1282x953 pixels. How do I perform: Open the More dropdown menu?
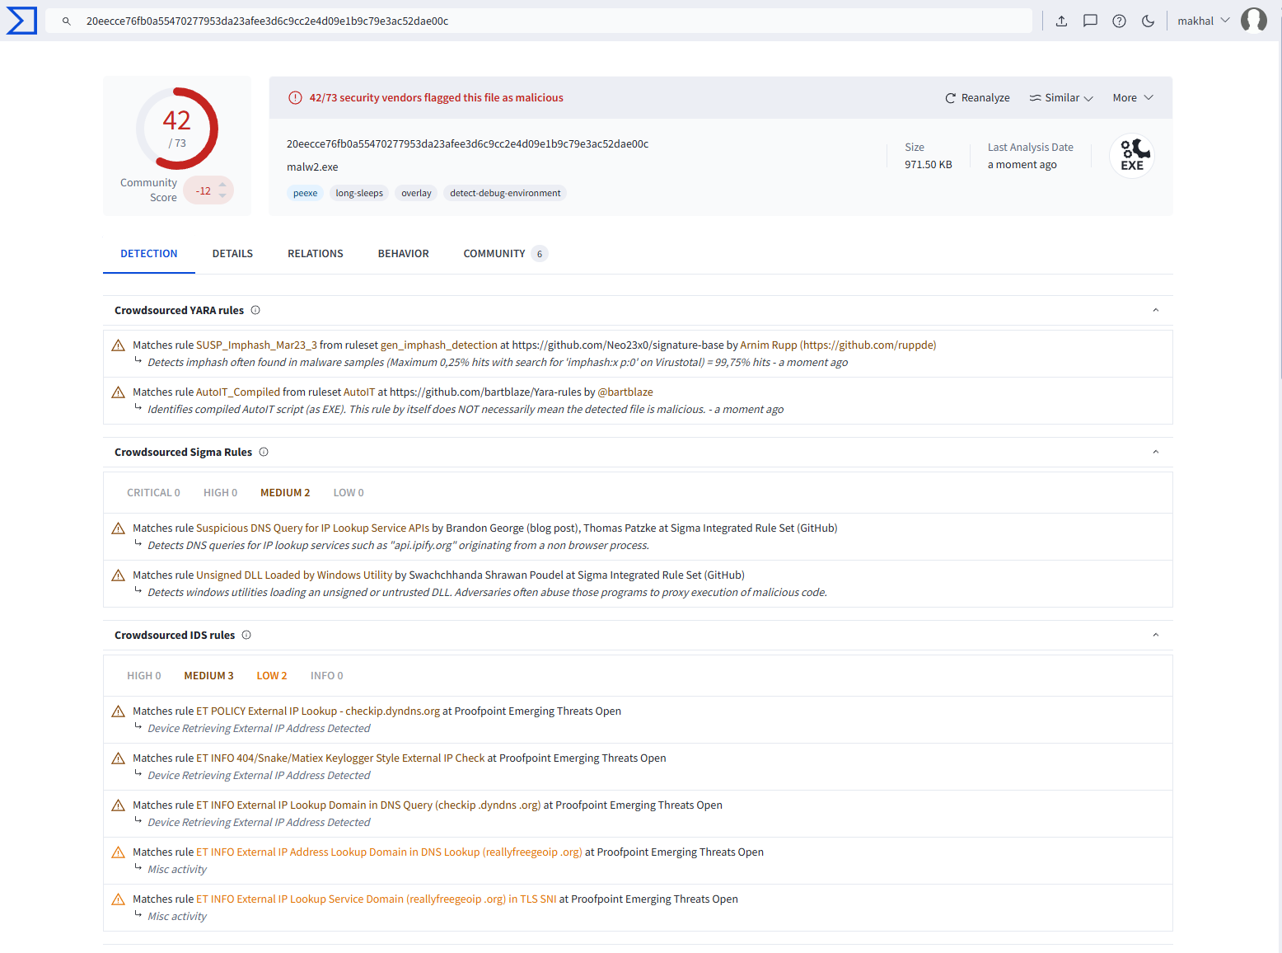[x=1133, y=97]
